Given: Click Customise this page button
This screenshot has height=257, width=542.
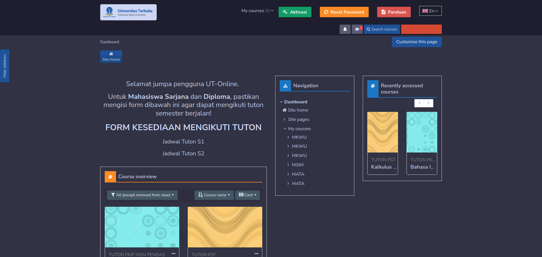Looking at the screenshot, I should [x=417, y=42].
